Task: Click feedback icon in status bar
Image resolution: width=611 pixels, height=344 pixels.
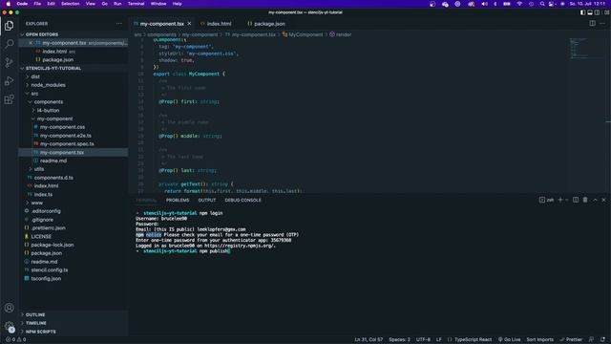Action: coord(591,340)
